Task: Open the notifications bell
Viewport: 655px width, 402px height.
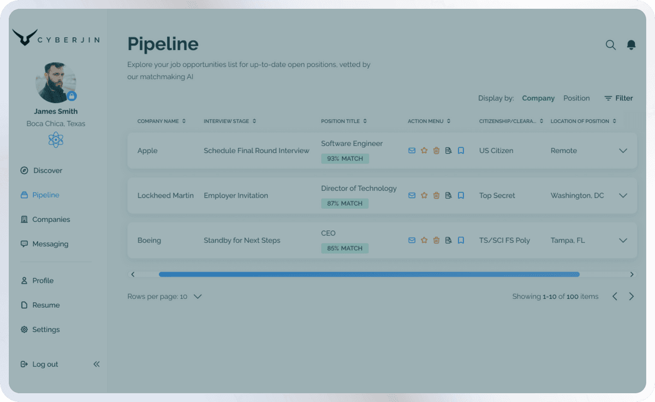Action: pos(631,45)
